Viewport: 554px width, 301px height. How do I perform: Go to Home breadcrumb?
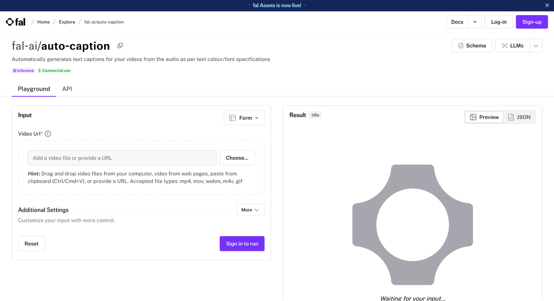(x=44, y=22)
